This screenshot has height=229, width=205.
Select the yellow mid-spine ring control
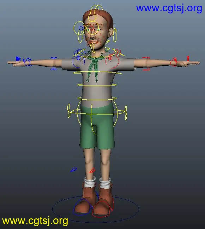pos(97,85)
